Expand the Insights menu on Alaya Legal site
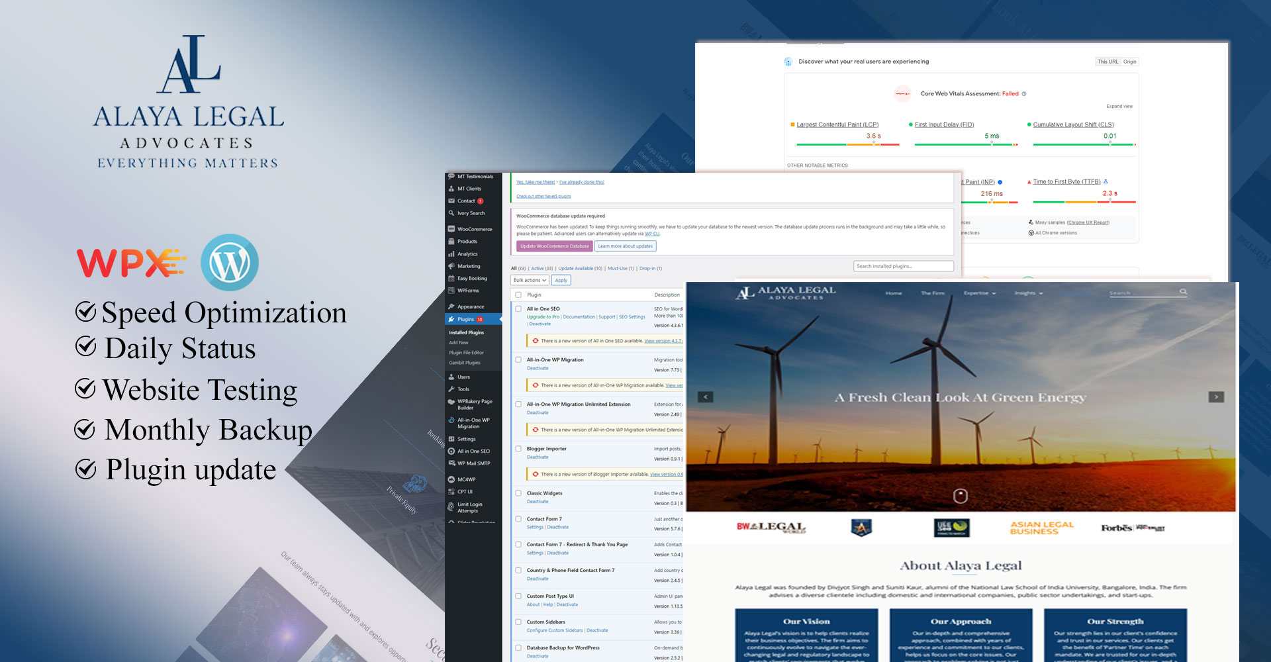This screenshot has height=662, width=1271. click(1029, 293)
